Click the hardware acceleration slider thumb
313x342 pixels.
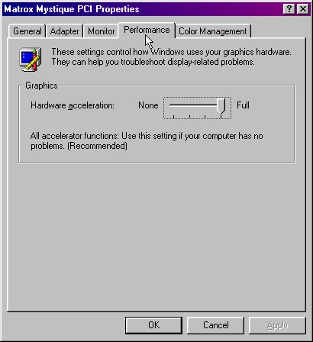(x=221, y=106)
